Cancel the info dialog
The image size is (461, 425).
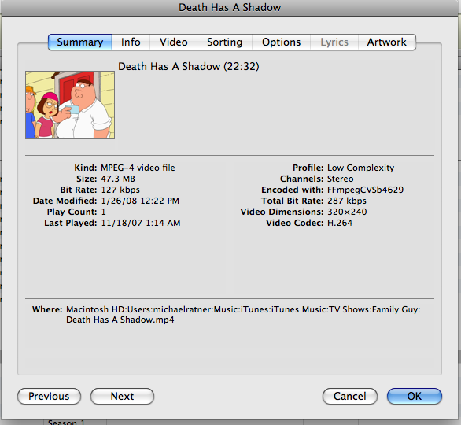click(350, 396)
